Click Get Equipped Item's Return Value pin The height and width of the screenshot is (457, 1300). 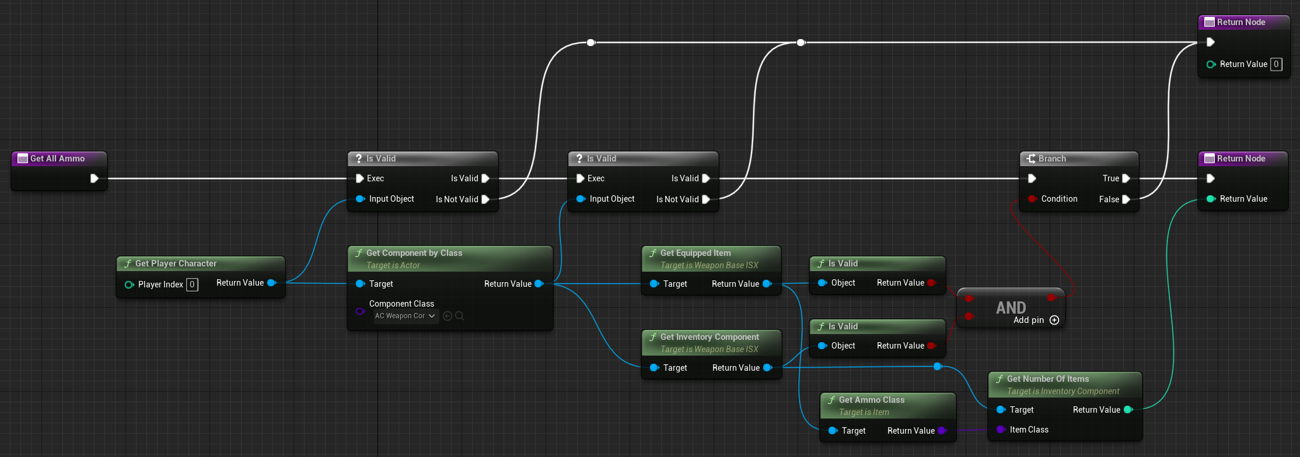click(x=767, y=284)
